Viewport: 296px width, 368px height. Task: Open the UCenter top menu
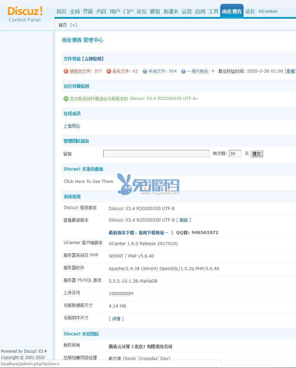coord(268,11)
